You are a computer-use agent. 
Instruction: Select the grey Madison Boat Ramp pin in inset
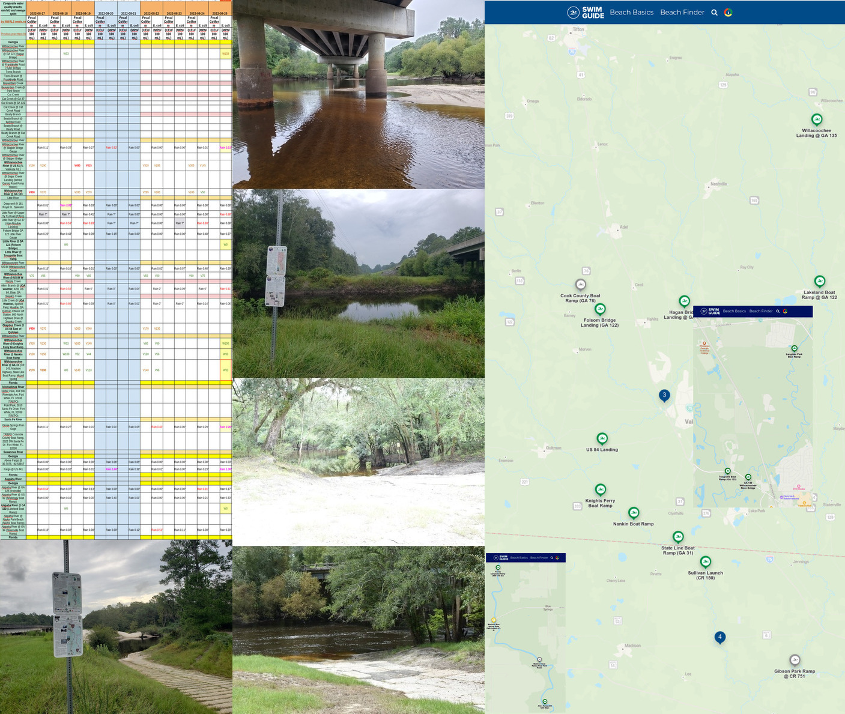coord(539,659)
